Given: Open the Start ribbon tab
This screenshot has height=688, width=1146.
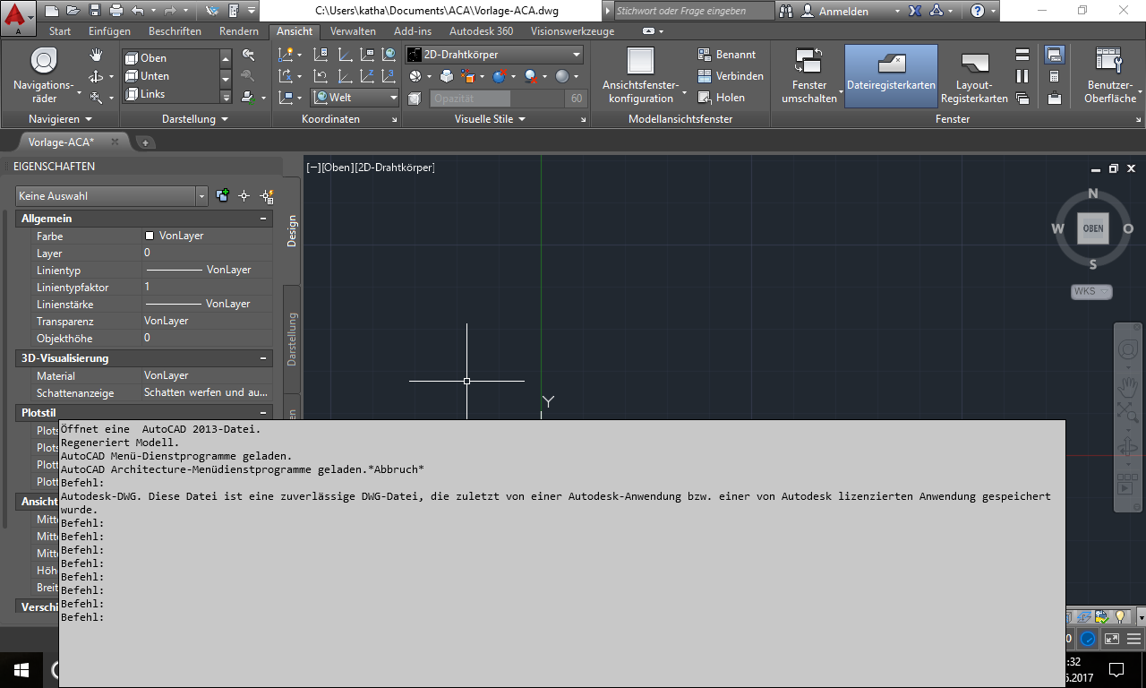Looking at the screenshot, I should click(x=60, y=31).
